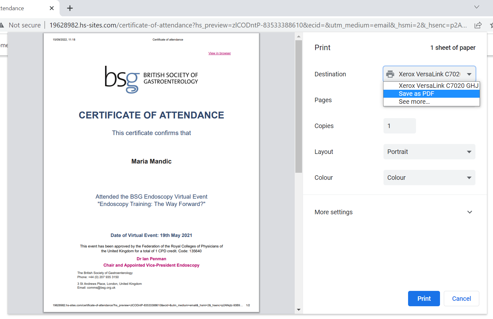Click the preview scrollbar down arrow
The width and height of the screenshot is (493, 319).
click(299, 310)
